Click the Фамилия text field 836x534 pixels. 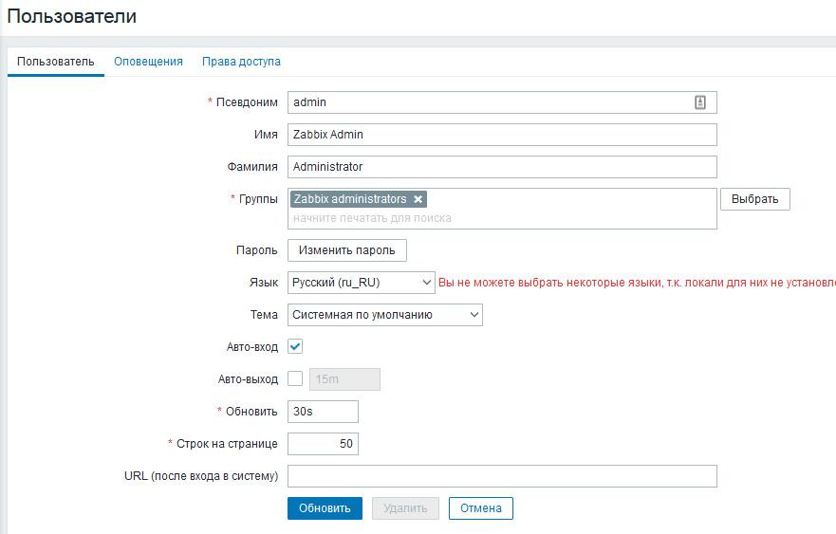502,167
